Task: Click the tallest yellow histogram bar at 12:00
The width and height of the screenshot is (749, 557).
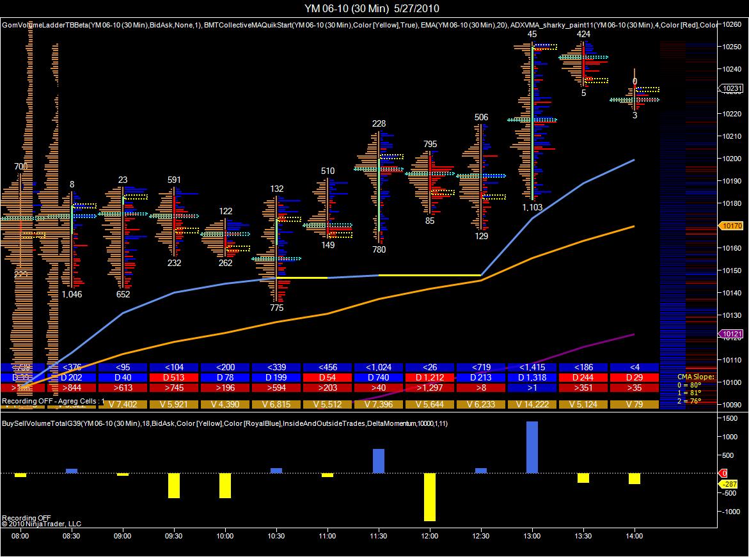Action: coord(429,498)
